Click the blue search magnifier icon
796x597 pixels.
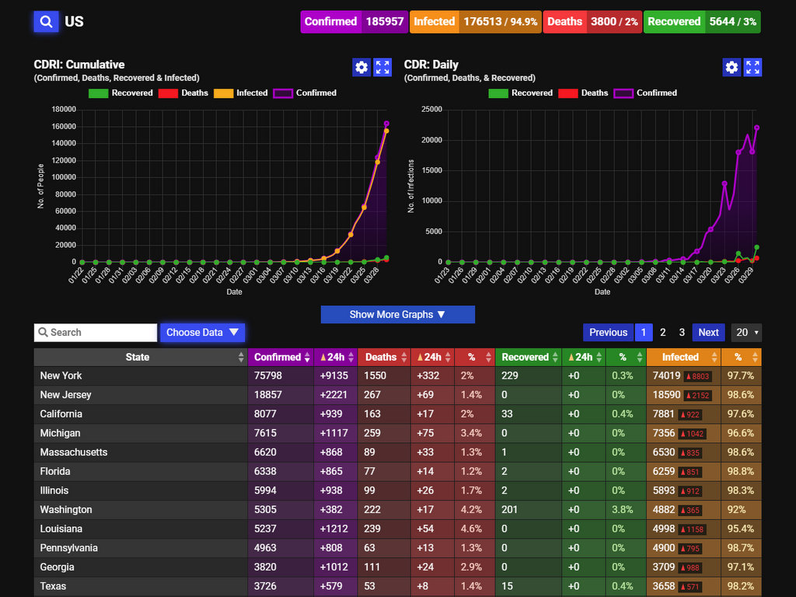point(46,22)
